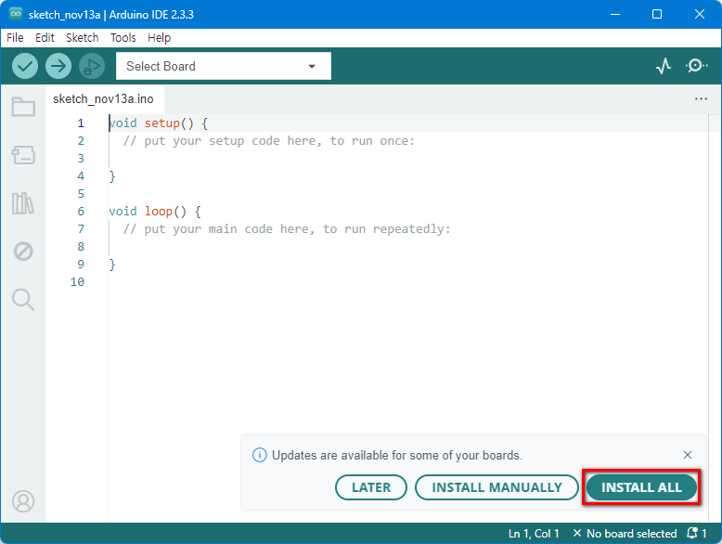Open the account profile icon
The image size is (722, 544).
click(23, 501)
